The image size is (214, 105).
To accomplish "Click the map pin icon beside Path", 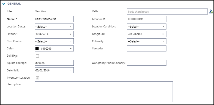I will coord(211,12).
